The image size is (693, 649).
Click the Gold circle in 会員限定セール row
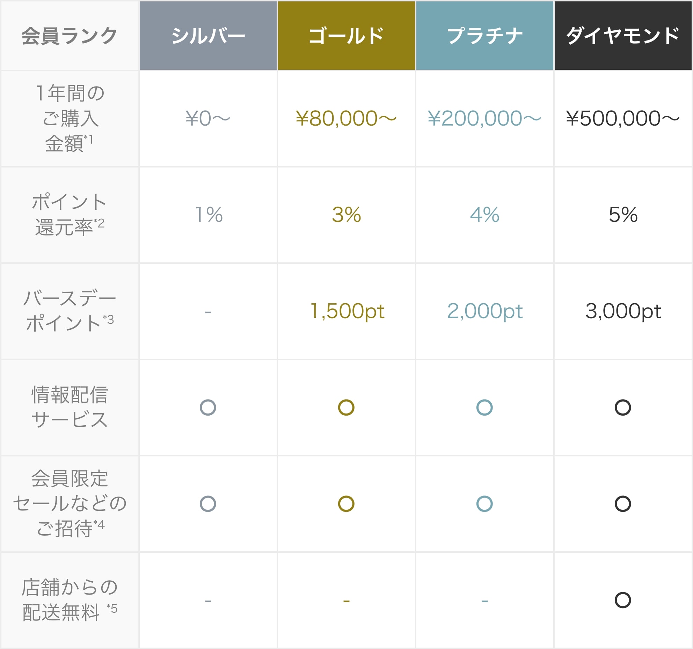pyautogui.click(x=346, y=503)
